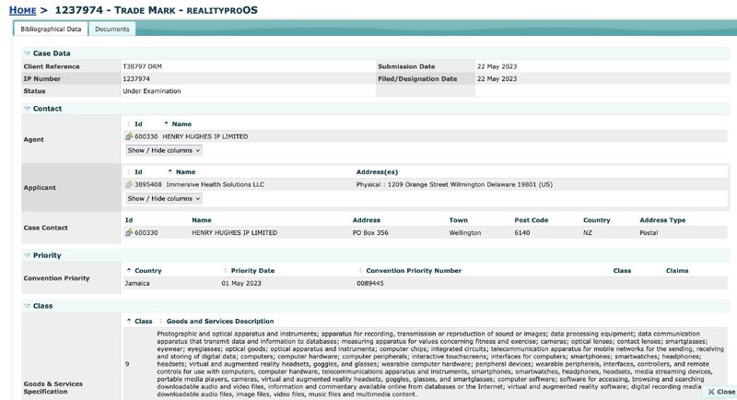Click the Applicant record icon beside 3895408
The width and height of the screenshot is (737, 400).
tap(129, 184)
